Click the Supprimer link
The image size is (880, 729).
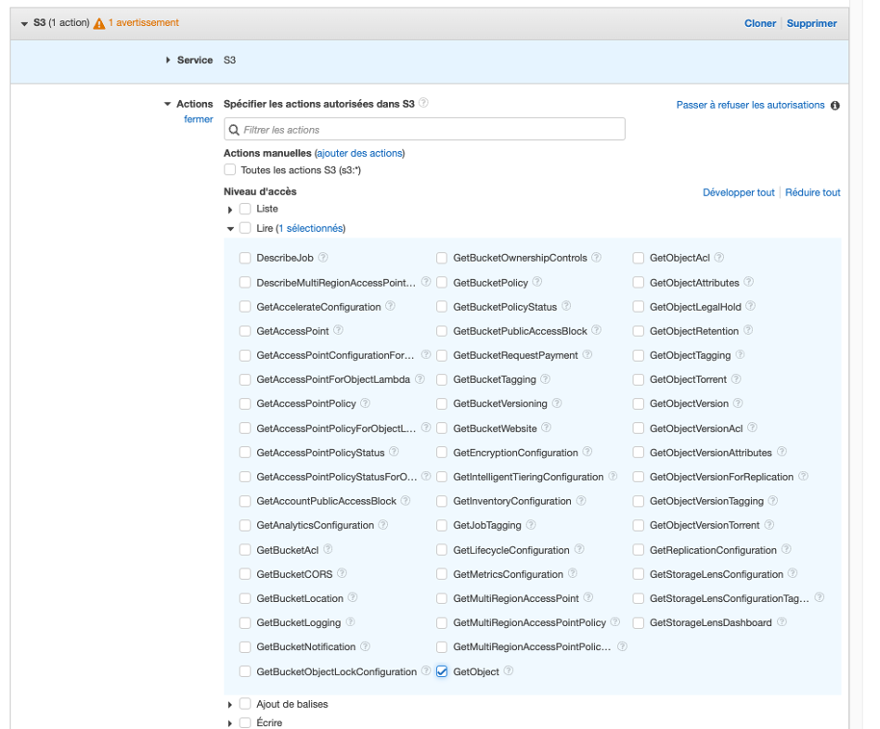pos(812,23)
